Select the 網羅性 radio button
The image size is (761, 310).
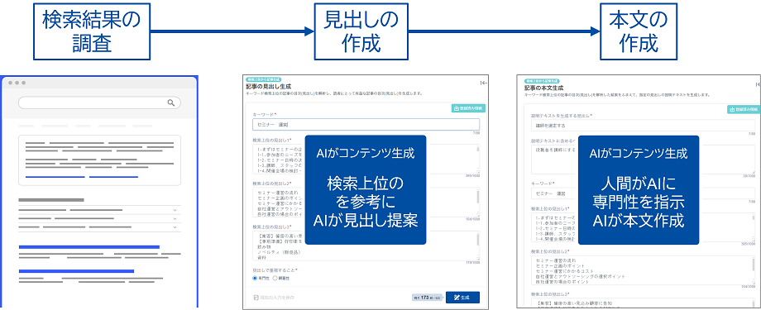(275, 278)
